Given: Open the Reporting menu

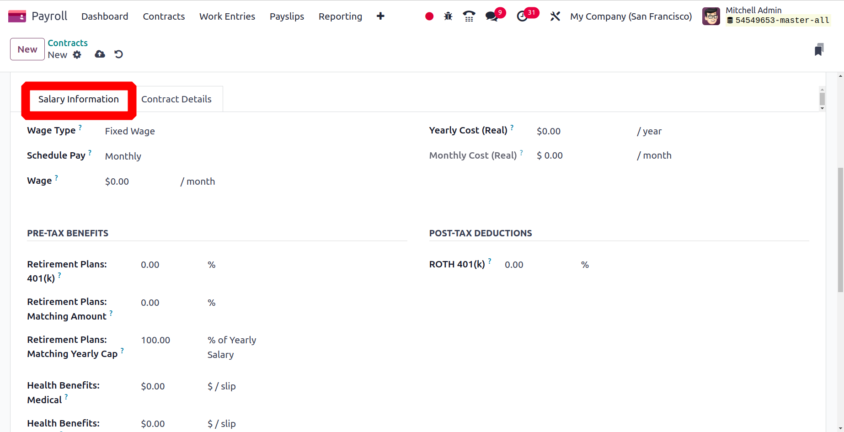Looking at the screenshot, I should click(x=340, y=16).
